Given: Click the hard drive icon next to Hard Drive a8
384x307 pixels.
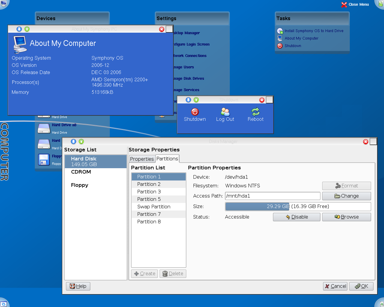Looking at the screenshot, I should pyautogui.click(x=44, y=129).
